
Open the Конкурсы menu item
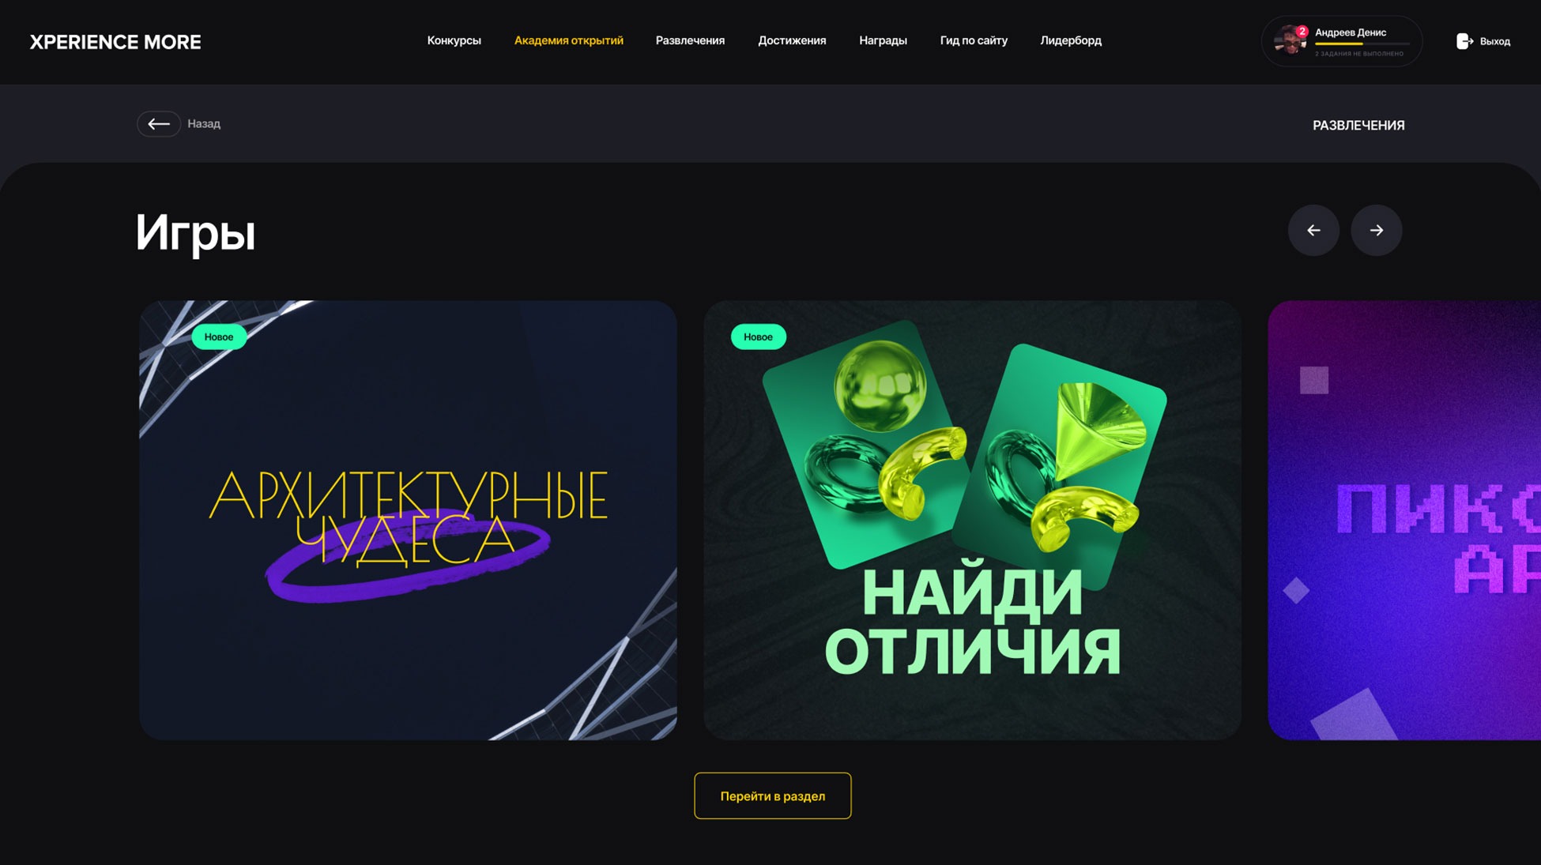454,40
